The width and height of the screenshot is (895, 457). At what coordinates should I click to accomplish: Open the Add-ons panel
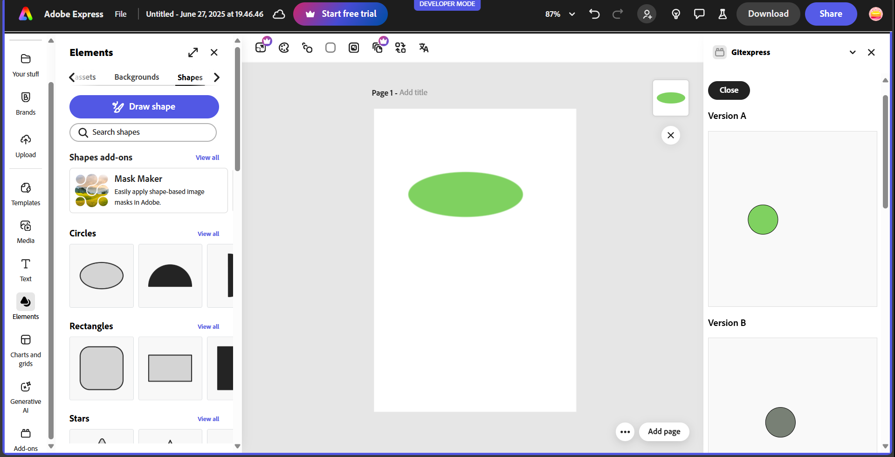click(26, 439)
